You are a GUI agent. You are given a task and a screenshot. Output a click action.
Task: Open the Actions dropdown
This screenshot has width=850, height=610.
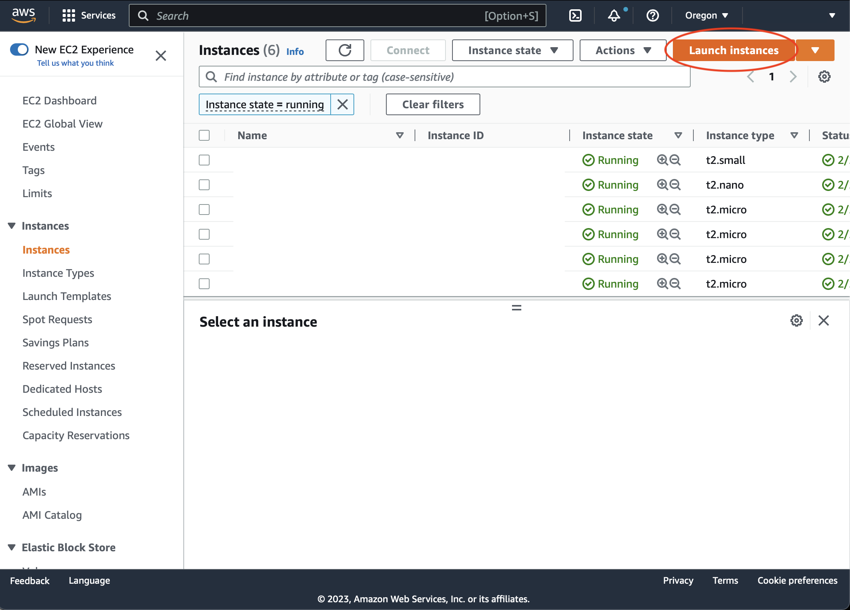[623, 50]
